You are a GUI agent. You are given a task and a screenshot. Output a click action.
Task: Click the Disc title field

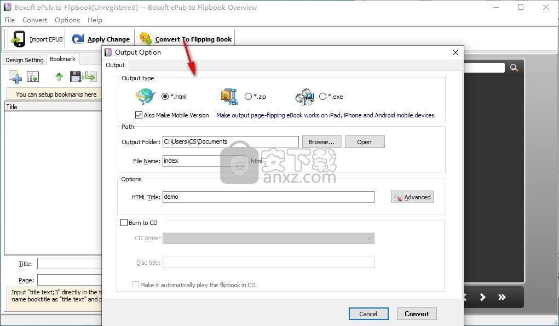268,262
